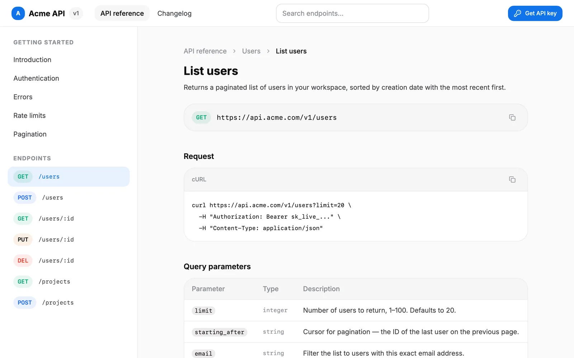Select the GET /users endpoint
This screenshot has width=574, height=358.
[69, 176]
